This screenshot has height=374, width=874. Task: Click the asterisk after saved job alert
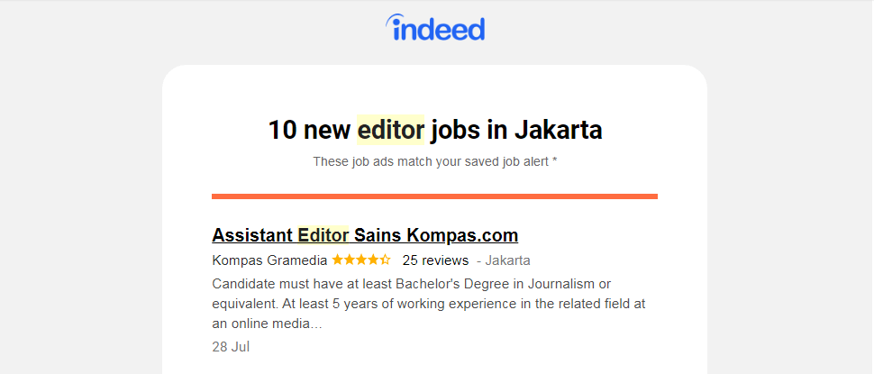(x=554, y=161)
